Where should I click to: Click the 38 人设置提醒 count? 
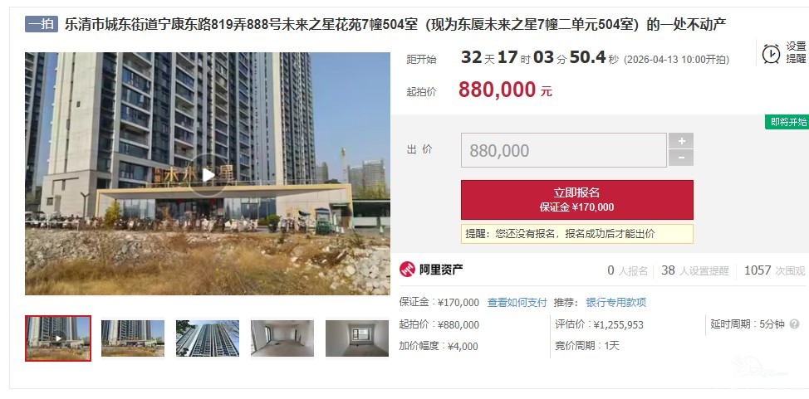[x=695, y=270]
